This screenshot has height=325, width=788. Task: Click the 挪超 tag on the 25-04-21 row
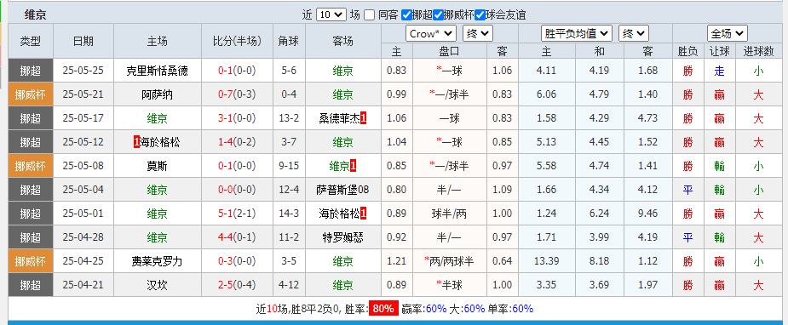(31, 285)
